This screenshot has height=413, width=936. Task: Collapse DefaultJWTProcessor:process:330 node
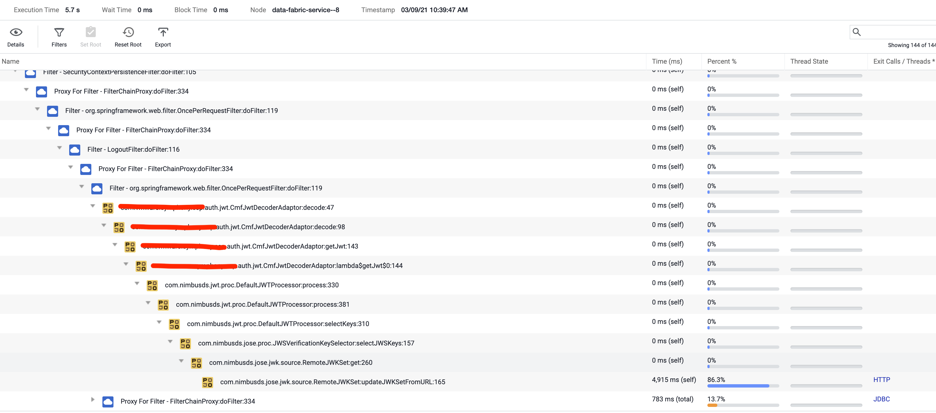pyautogui.click(x=137, y=283)
